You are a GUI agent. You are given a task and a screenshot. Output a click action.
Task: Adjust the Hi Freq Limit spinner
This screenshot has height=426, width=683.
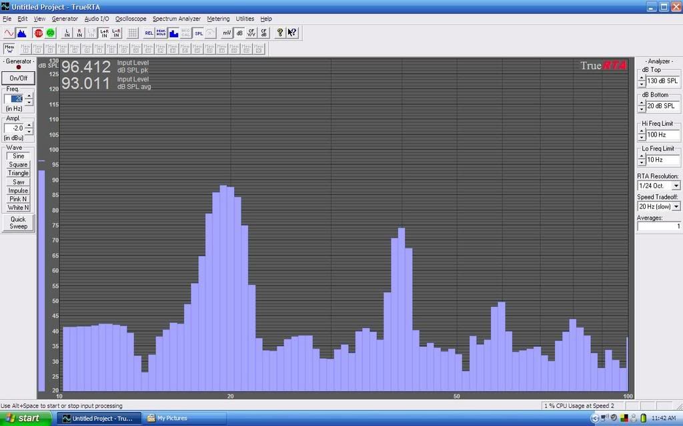[x=642, y=134]
